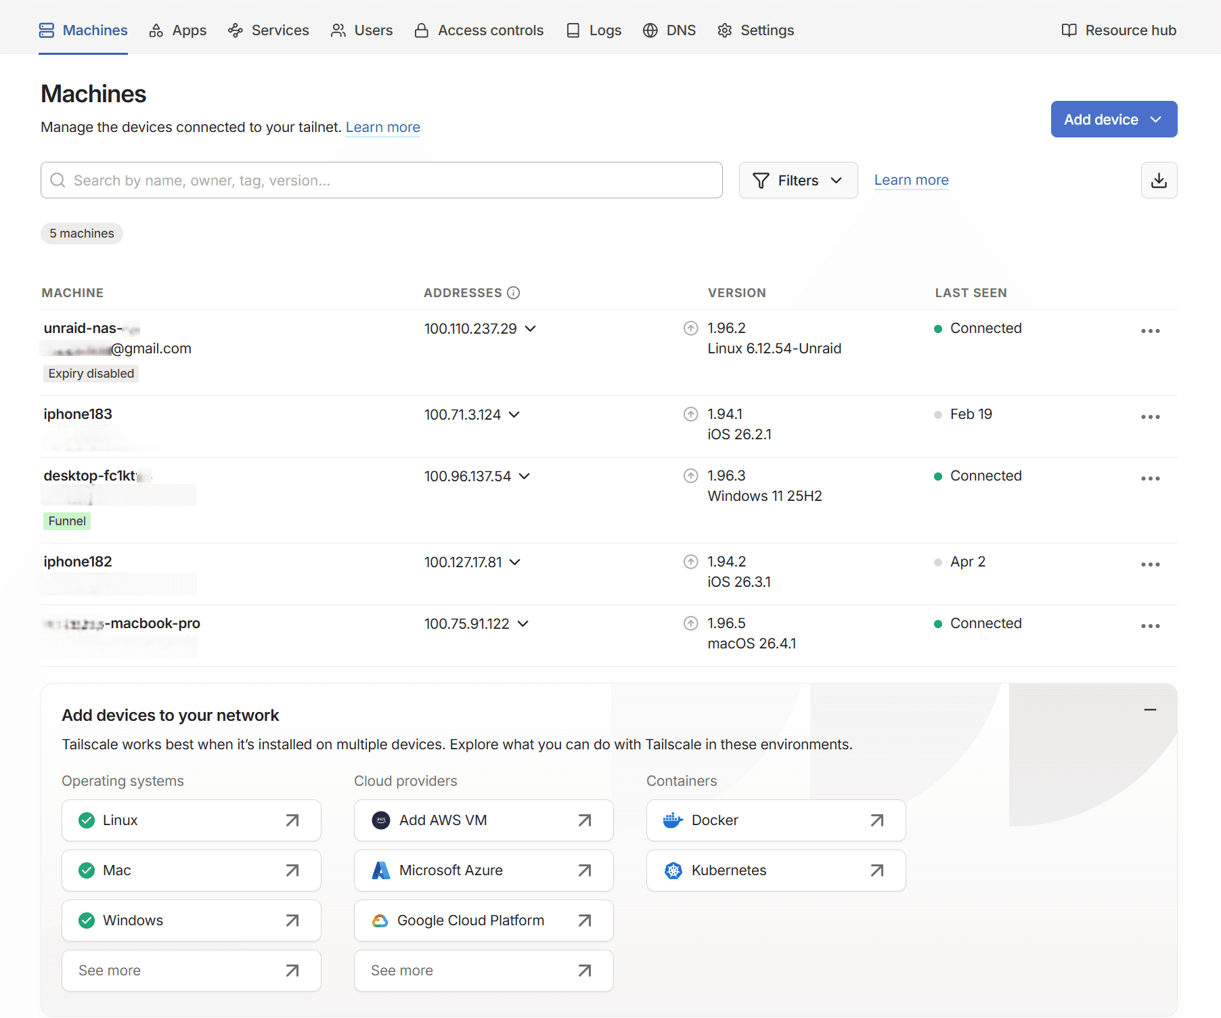The height and width of the screenshot is (1018, 1221).
Task: Focus the machine search field
Action: [x=382, y=180]
